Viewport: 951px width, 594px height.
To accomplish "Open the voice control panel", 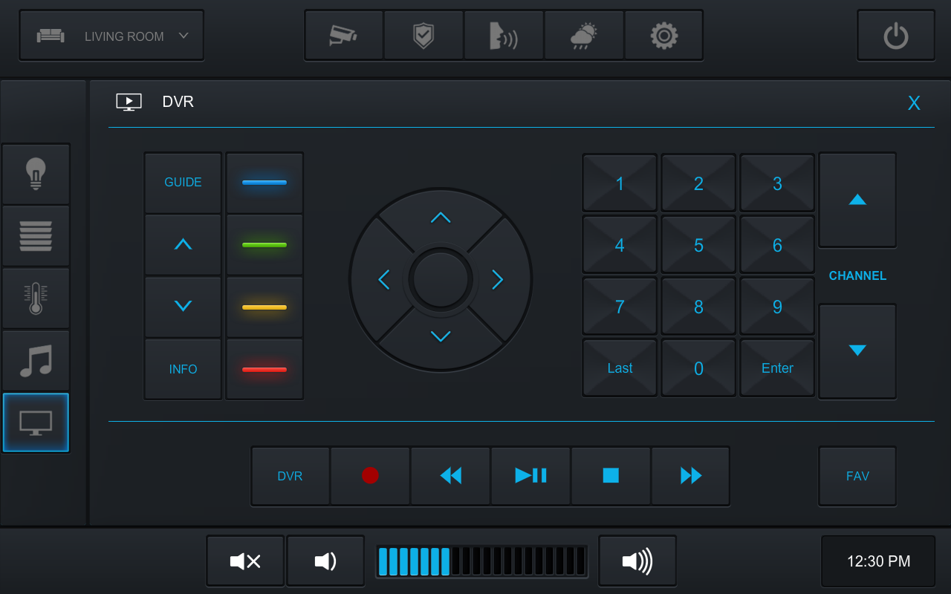I will (504, 35).
